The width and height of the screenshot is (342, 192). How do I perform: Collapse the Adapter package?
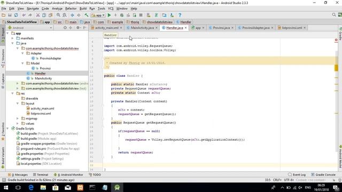pyautogui.click(x=22, y=53)
